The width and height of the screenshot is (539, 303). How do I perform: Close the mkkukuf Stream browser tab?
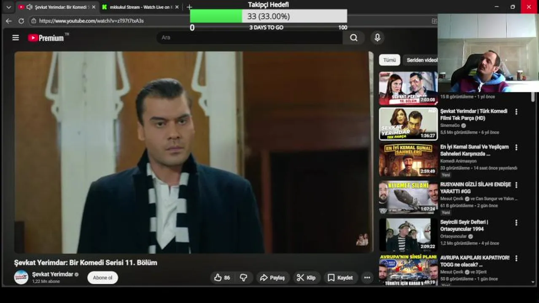pos(177,7)
